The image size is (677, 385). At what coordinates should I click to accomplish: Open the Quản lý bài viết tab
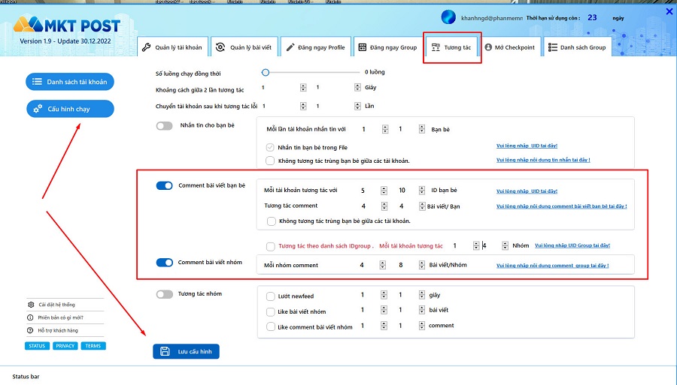click(244, 47)
